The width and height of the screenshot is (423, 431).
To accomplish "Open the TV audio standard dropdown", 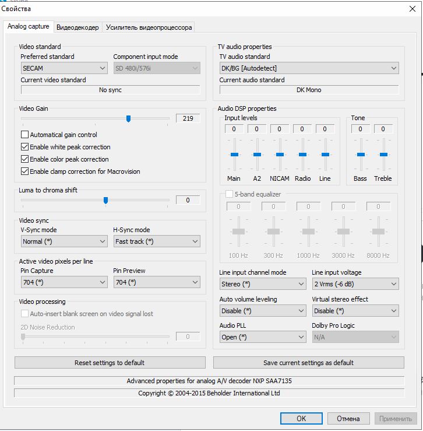I will point(309,68).
